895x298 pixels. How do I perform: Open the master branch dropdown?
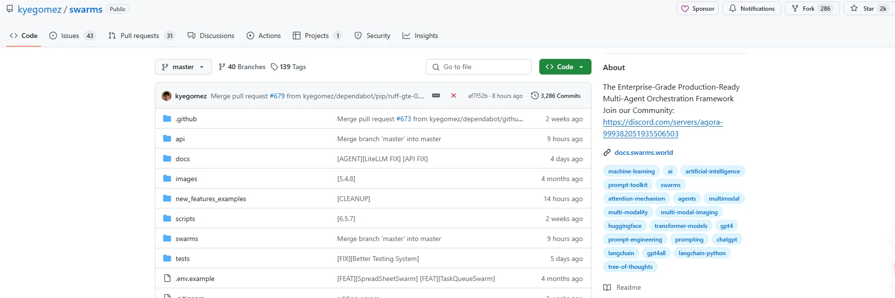click(183, 67)
